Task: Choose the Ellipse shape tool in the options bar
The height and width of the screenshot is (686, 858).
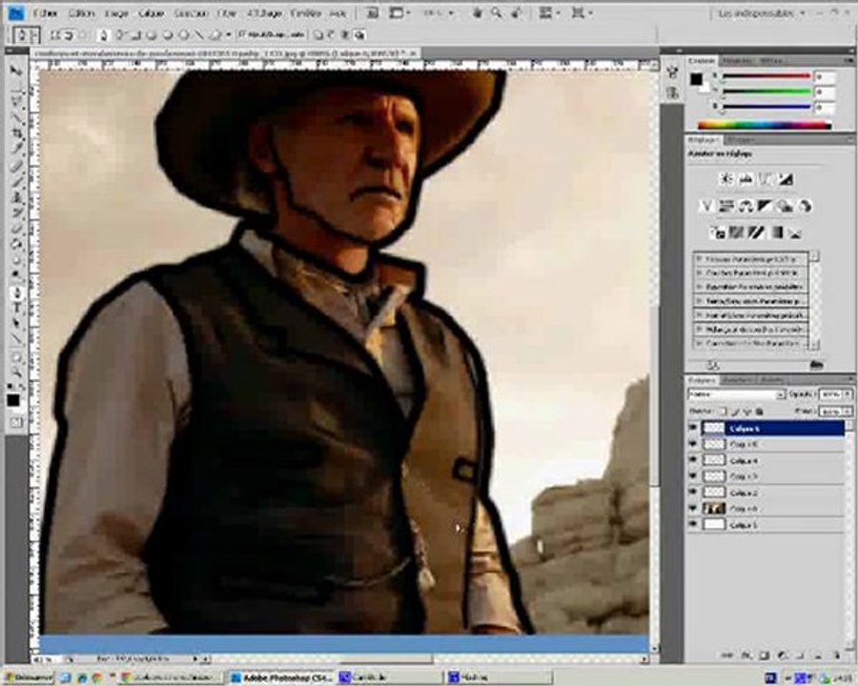Action: tap(168, 35)
